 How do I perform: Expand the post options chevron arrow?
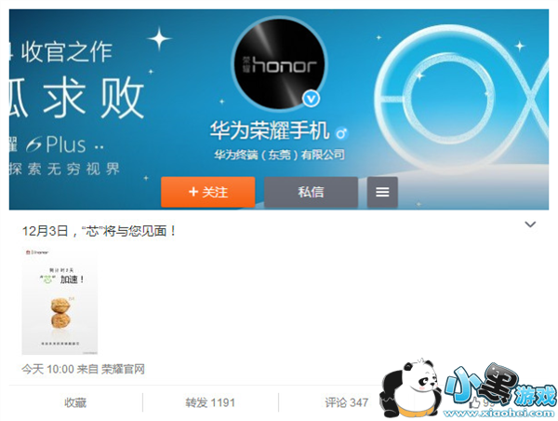(530, 224)
